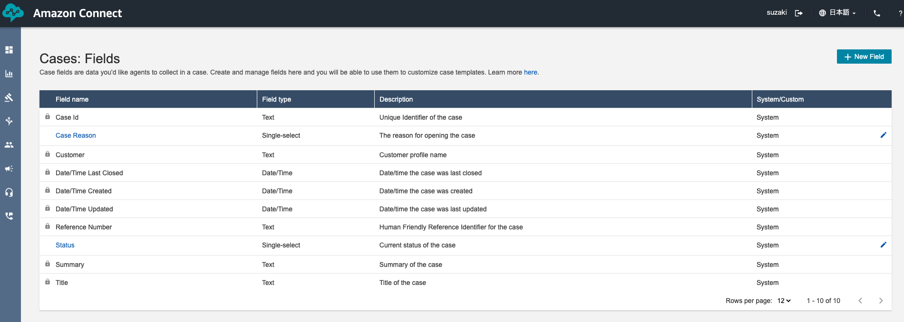Go to previous page of fields
Viewport: 904px width, 322px height.
click(x=860, y=301)
